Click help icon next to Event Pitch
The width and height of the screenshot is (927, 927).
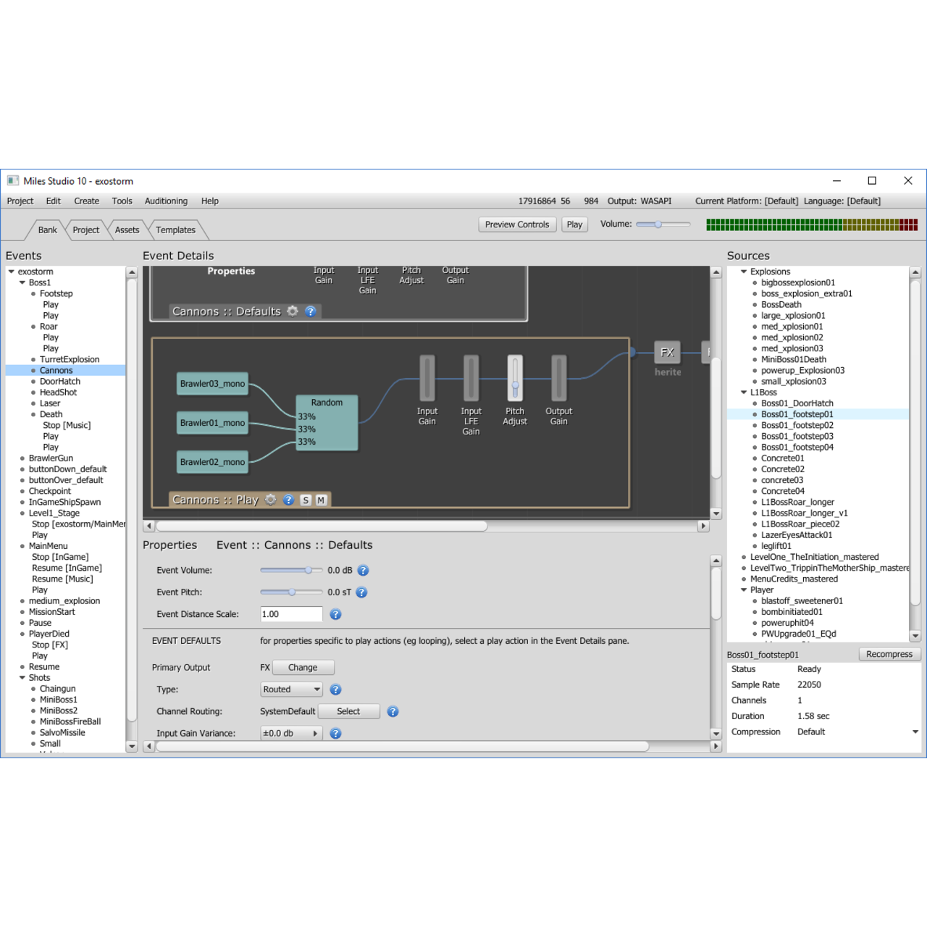362,592
